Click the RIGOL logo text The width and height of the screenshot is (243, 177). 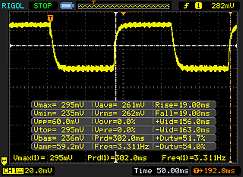point(13,6)
